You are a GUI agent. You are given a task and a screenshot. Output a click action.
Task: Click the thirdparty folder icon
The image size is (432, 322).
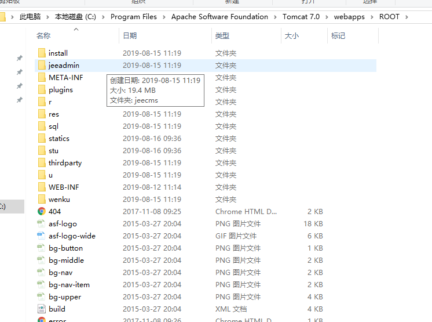[x=42, y=163]
